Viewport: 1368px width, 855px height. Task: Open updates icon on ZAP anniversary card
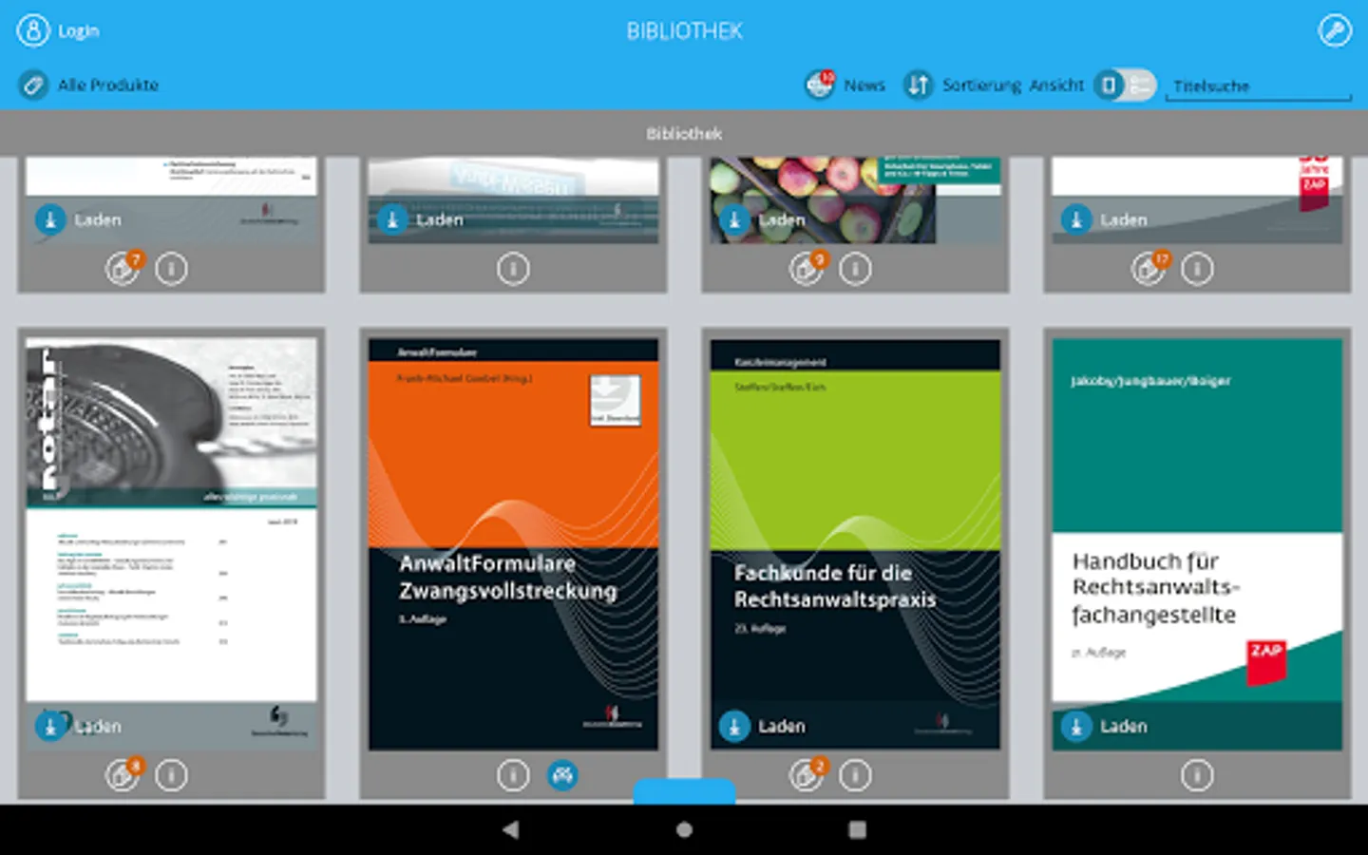pyautogui.click(x=1149, y=268)
